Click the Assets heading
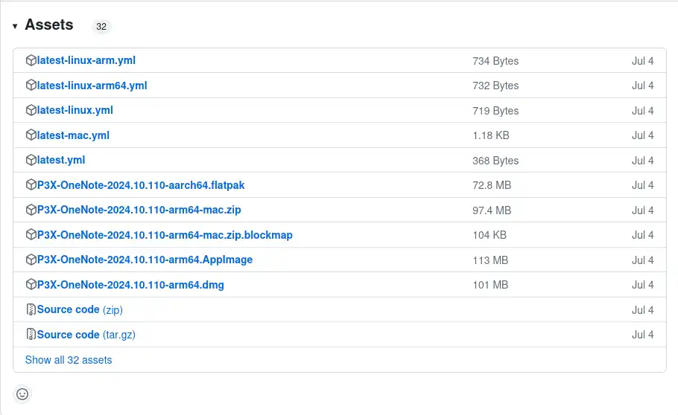This screenshot has width=678, height=415. point(49,25)
